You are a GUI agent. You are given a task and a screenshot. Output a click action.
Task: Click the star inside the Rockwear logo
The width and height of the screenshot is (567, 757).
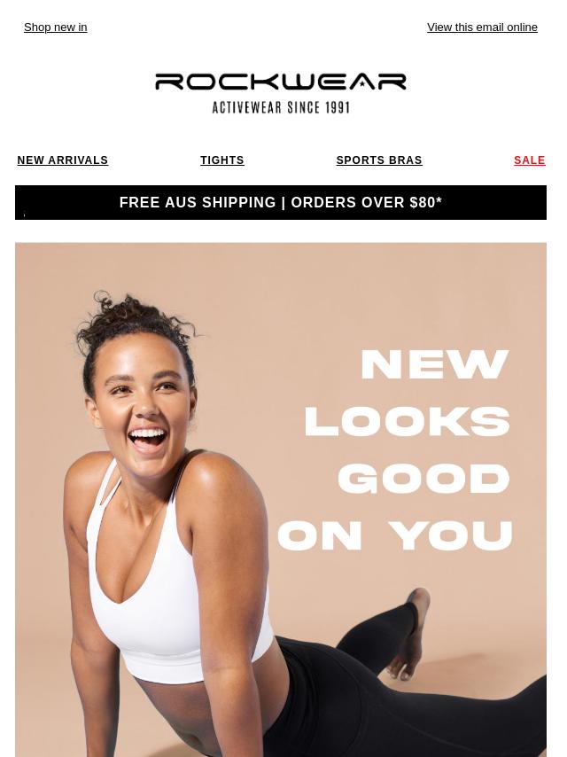tap(361, 83)
